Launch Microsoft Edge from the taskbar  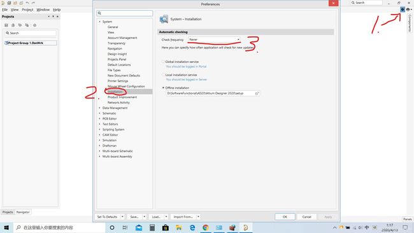coord(192,227)
